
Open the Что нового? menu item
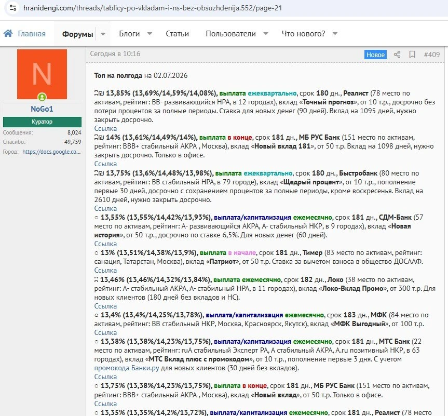pyautogui.click(x=304, y=34)
